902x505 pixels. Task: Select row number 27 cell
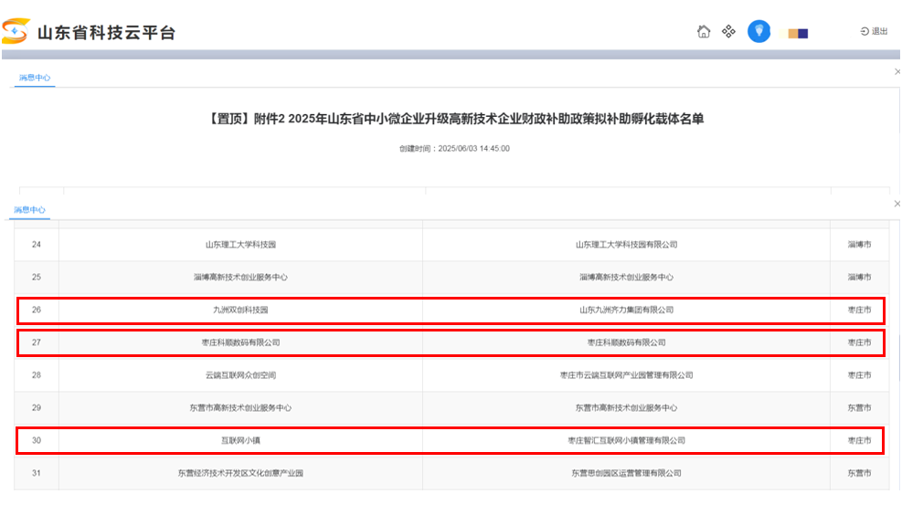click(x=37, y=342)
